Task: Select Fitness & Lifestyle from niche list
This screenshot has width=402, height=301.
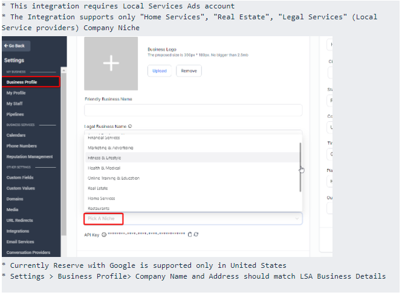Action: click(105, 158)
